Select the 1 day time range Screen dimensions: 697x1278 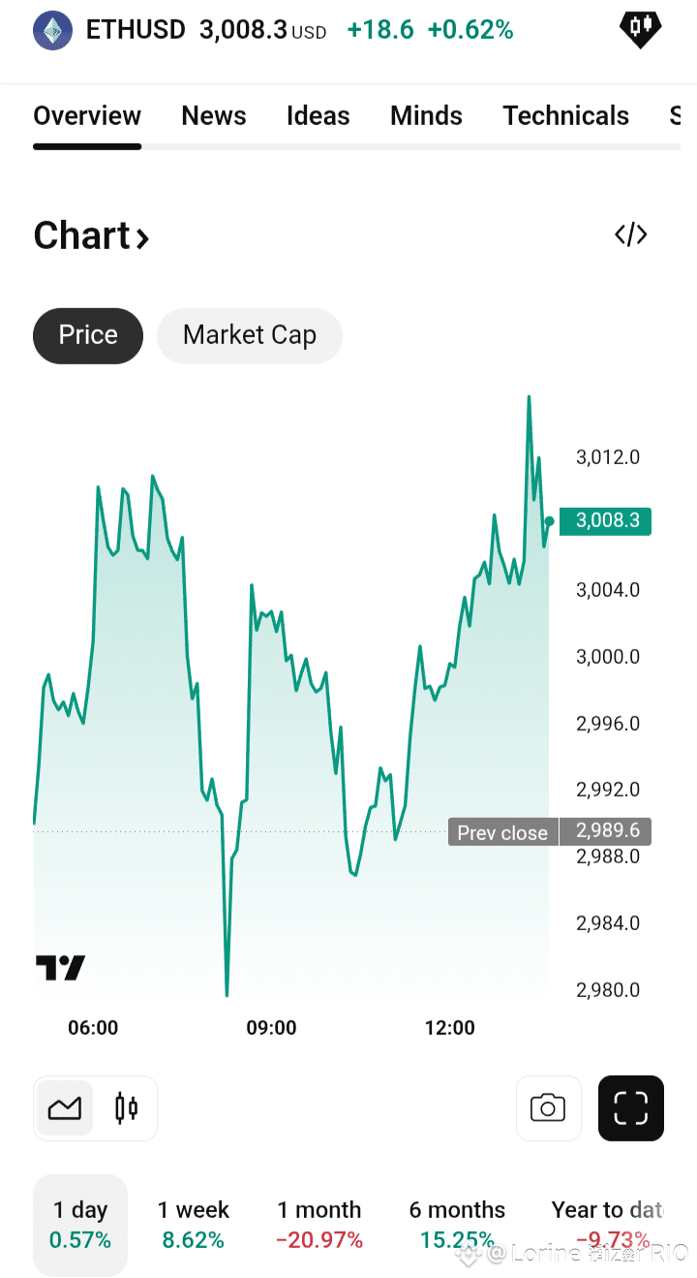(80, 1225)
